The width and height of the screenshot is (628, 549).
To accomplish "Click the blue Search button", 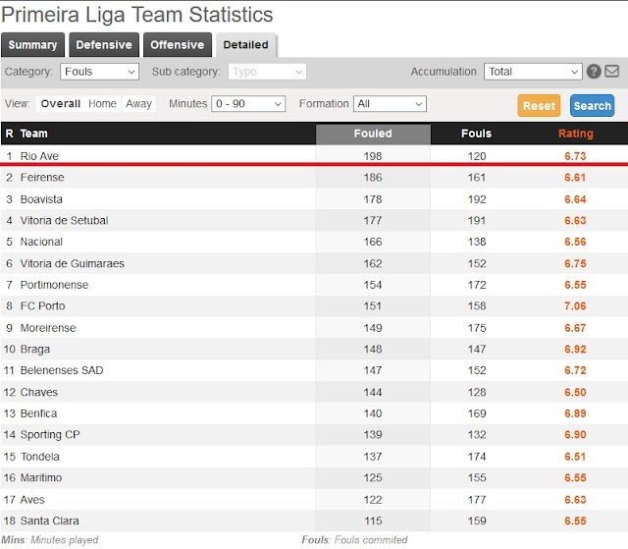I will pyautogui.click(x=593, y=106).
